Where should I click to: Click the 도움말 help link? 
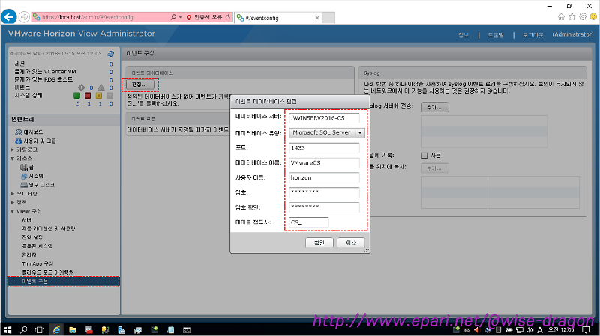point(496,35)
